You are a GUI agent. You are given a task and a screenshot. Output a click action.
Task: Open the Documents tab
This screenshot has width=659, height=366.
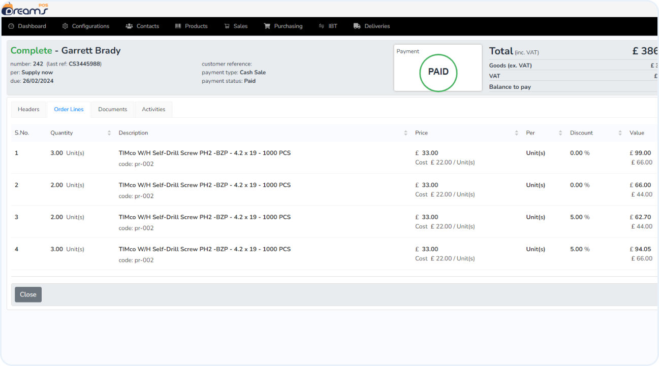point(113,110)
